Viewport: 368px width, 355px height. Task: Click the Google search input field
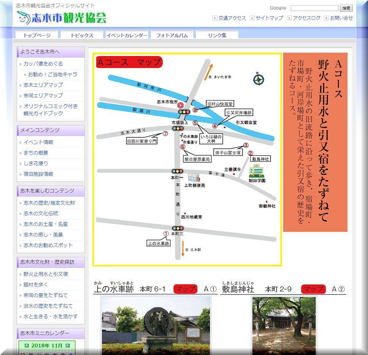314,8
